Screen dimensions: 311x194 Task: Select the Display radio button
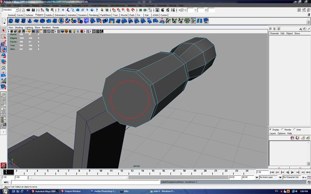click(x=271, y=130)
